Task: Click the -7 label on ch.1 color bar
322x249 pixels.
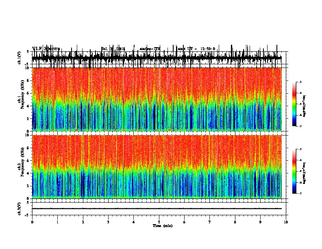Action: tap(300, 126)
